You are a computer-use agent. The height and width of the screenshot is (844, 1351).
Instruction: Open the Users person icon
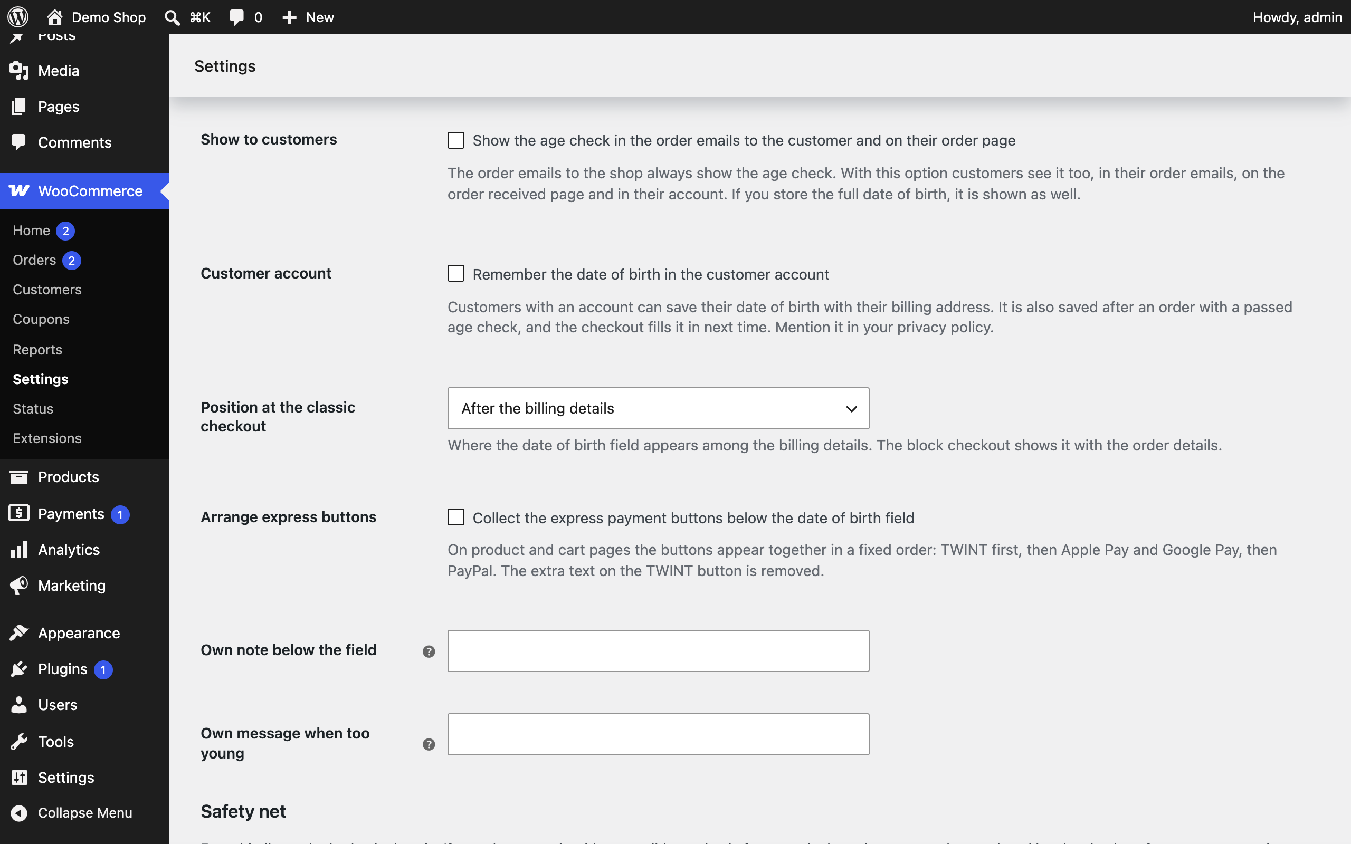(x=19, y=705)
